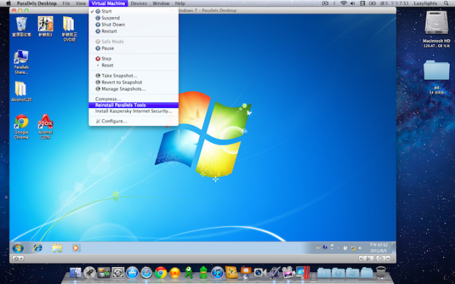Select Reset in the dropdown menu
Viewport: 455px width, 284px height.
pyautogui.click(x=134, y=65)
